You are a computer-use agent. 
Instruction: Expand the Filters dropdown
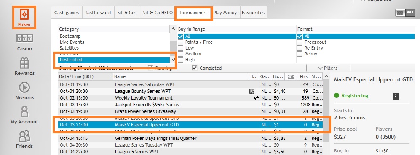328,68
